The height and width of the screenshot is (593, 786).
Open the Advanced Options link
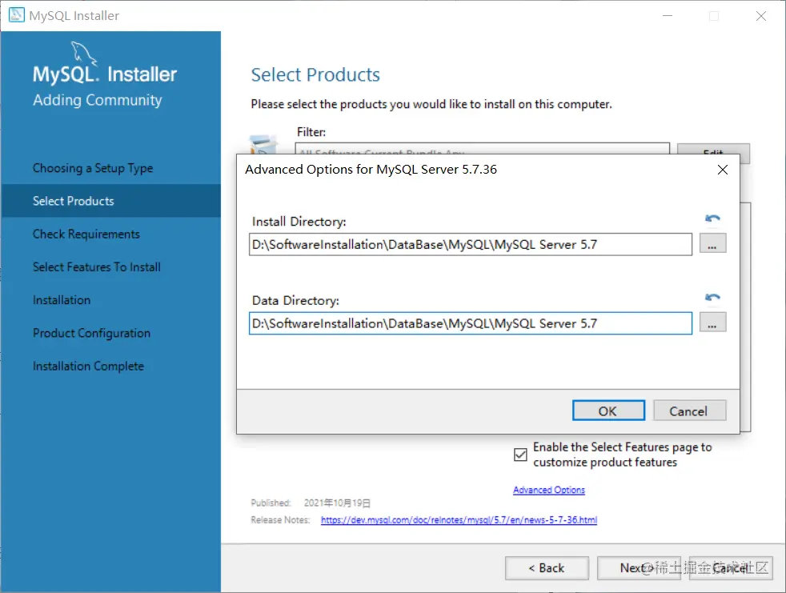click(x=549, y=491)
